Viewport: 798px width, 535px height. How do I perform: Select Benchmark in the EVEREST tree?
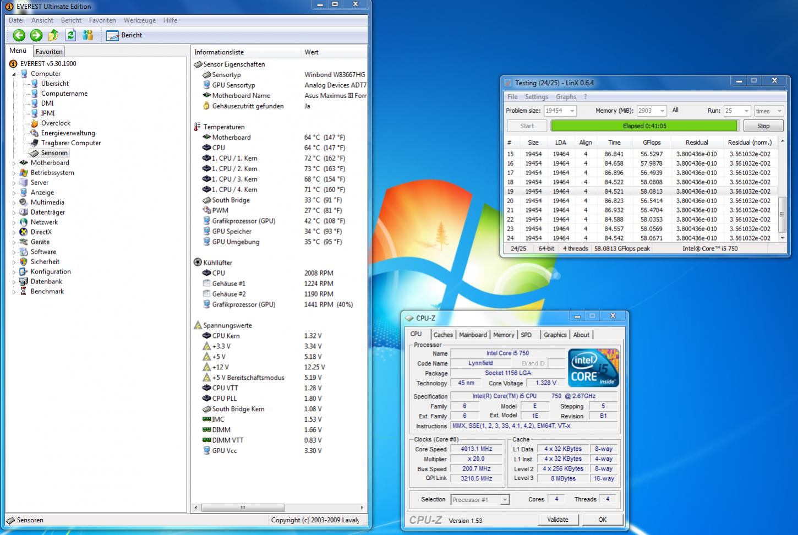47,292
